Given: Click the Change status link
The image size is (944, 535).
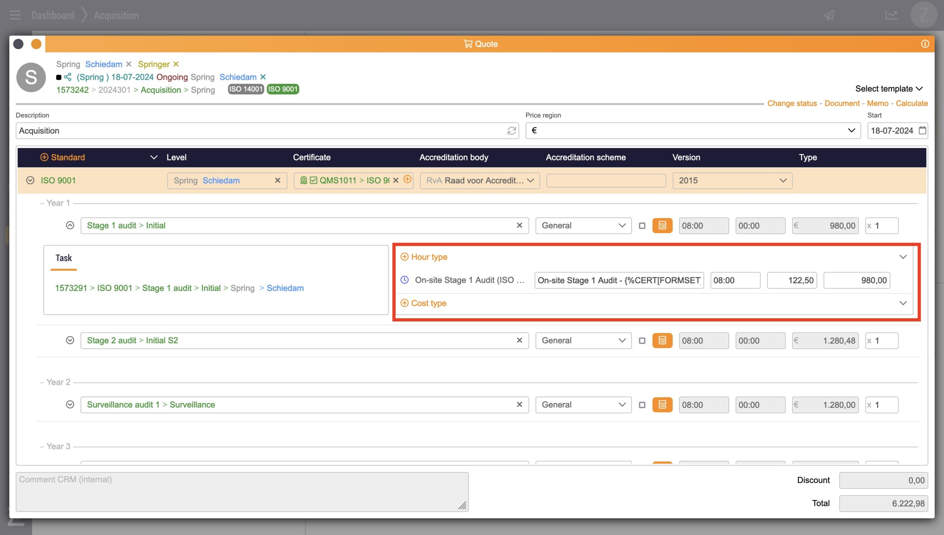Looking at the screenshot, I should [792, 104].
